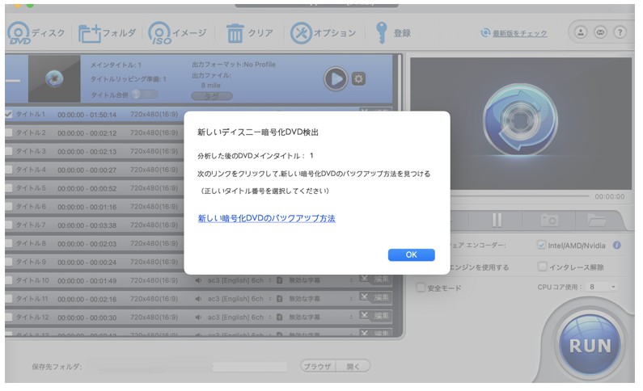The width and height of the screenshot is (643, 391).
Task: Open the 無効な字幕 subtitle dropdown in タイトル10
Action: point(352,280)
